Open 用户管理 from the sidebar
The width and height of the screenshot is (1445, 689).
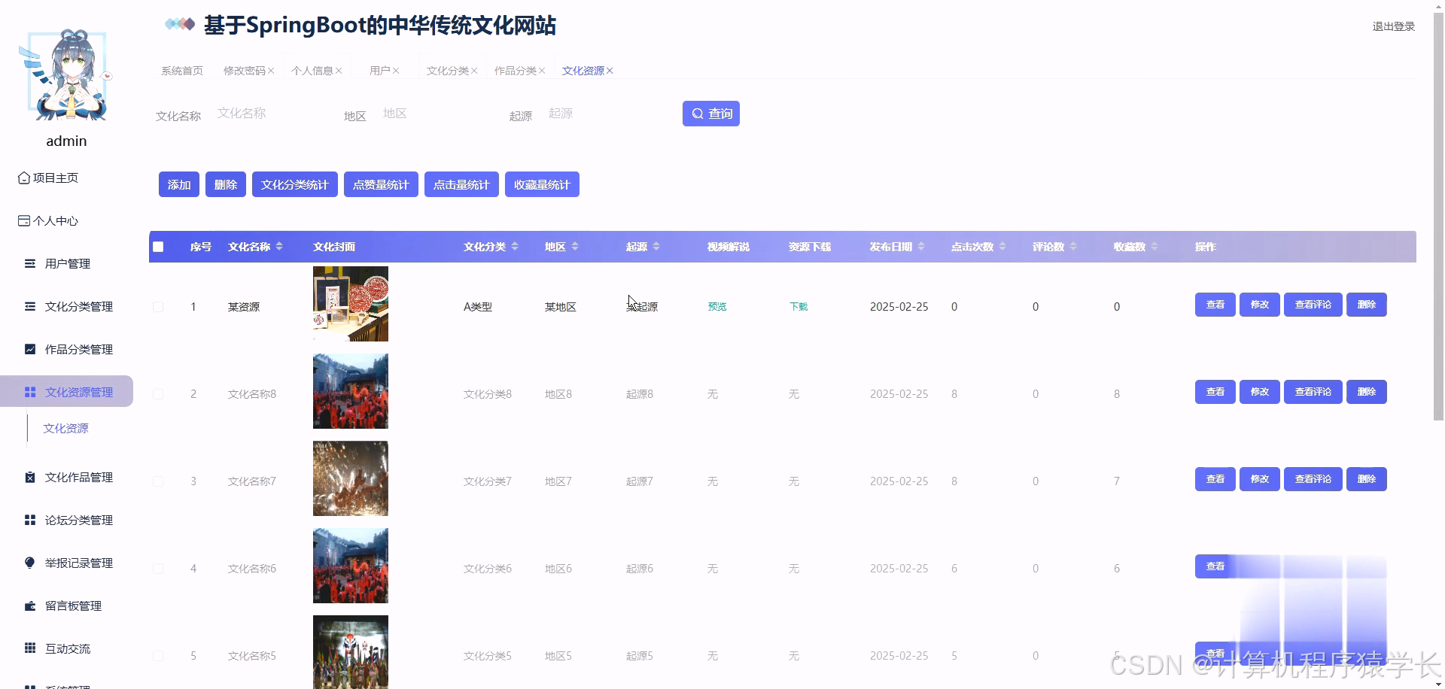(68, 263)
